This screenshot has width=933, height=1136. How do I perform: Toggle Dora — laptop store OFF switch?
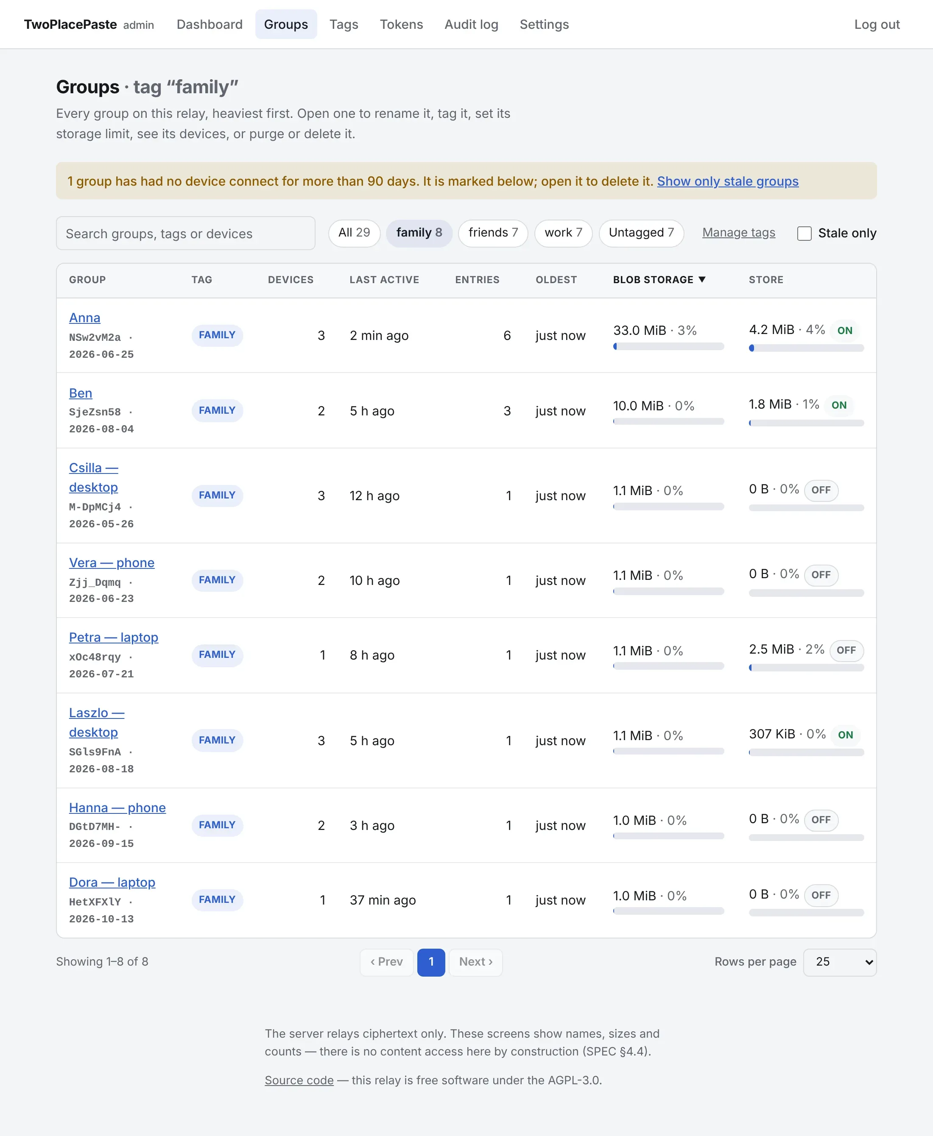[821, 895]
